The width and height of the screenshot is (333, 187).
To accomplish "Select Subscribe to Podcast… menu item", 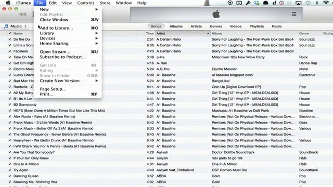I will coord(68,57).
